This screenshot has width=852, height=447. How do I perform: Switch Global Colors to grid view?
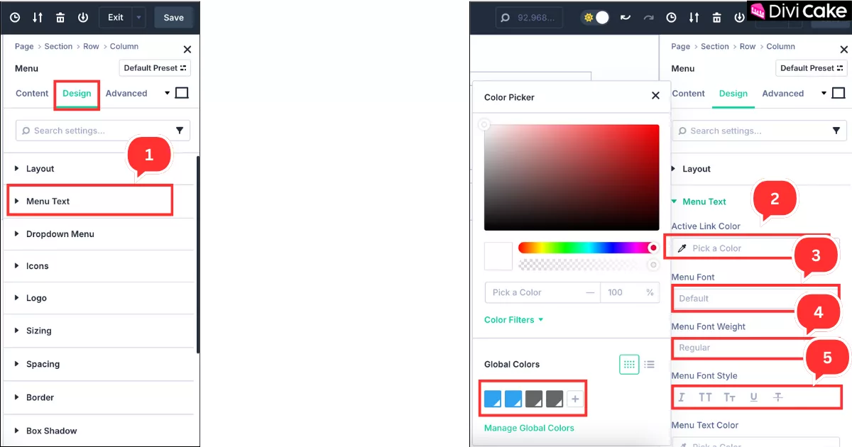click(x=629, y=365)
